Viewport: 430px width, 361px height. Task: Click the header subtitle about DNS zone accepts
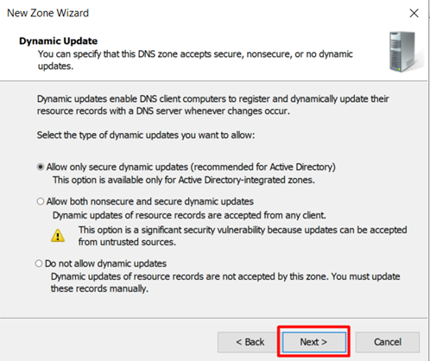pyautogui.click(x=195, y=60)
